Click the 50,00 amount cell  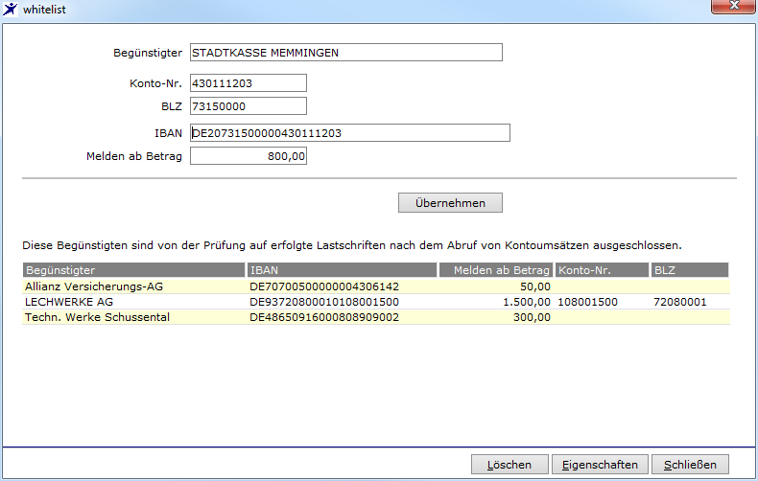coord(535,286)
